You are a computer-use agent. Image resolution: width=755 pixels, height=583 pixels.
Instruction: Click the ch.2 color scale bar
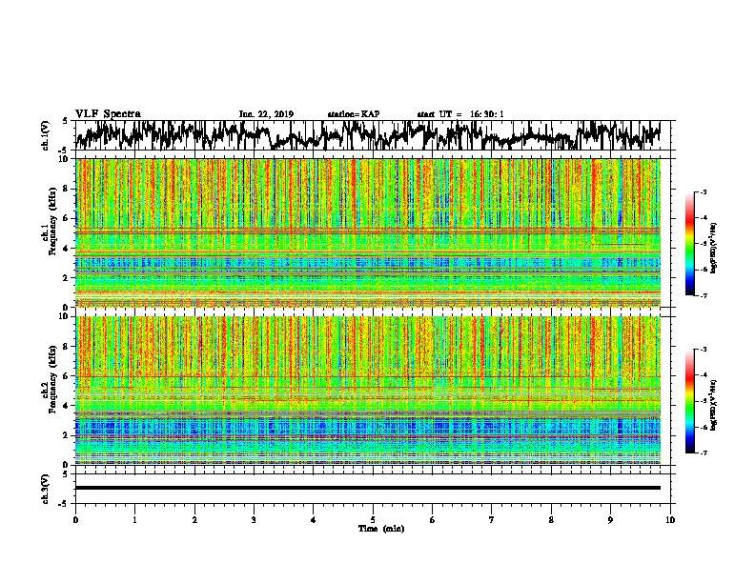[690, 401]
